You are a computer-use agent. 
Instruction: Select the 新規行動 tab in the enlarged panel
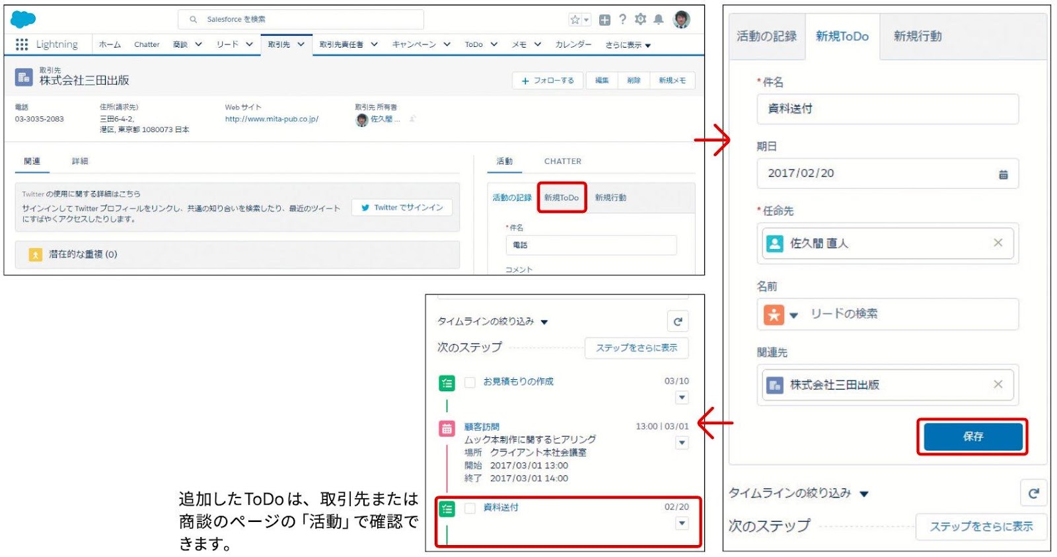918,36
